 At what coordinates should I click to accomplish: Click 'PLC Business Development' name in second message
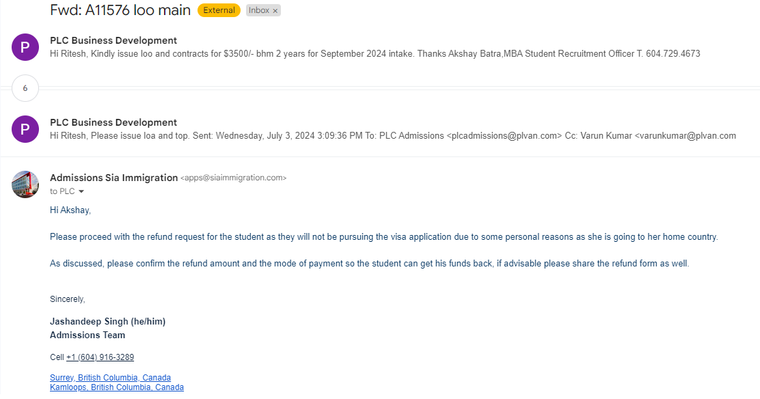coord(113,123)
